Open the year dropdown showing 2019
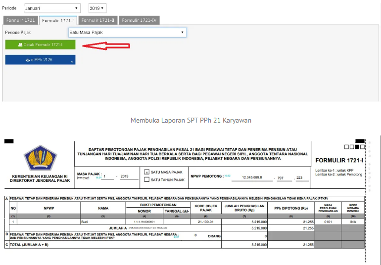Screen dimensions: 381x265 (97, 8)
